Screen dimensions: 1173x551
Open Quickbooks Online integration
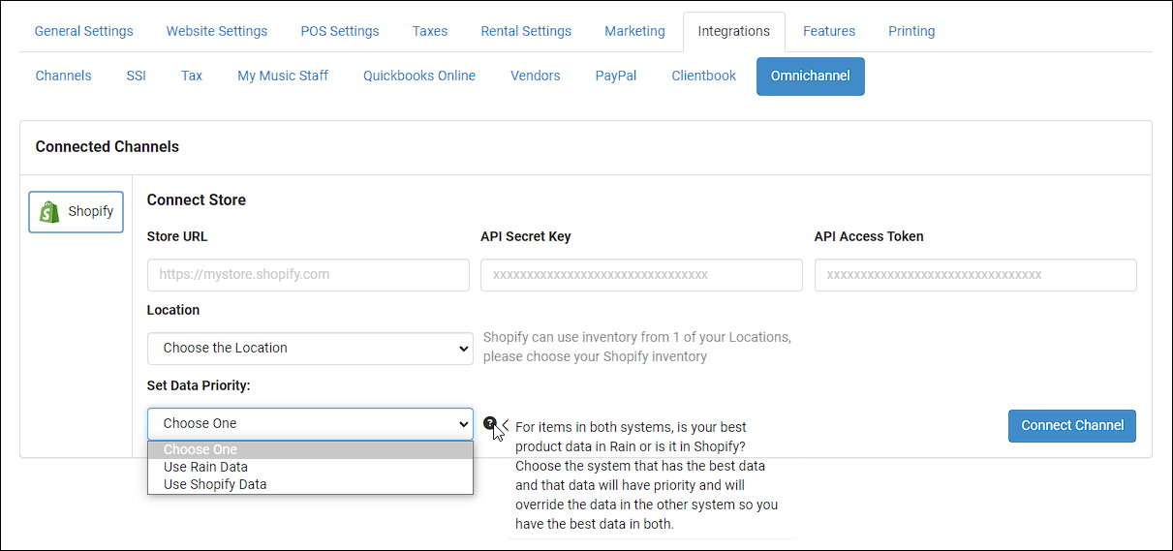point(419,76)
